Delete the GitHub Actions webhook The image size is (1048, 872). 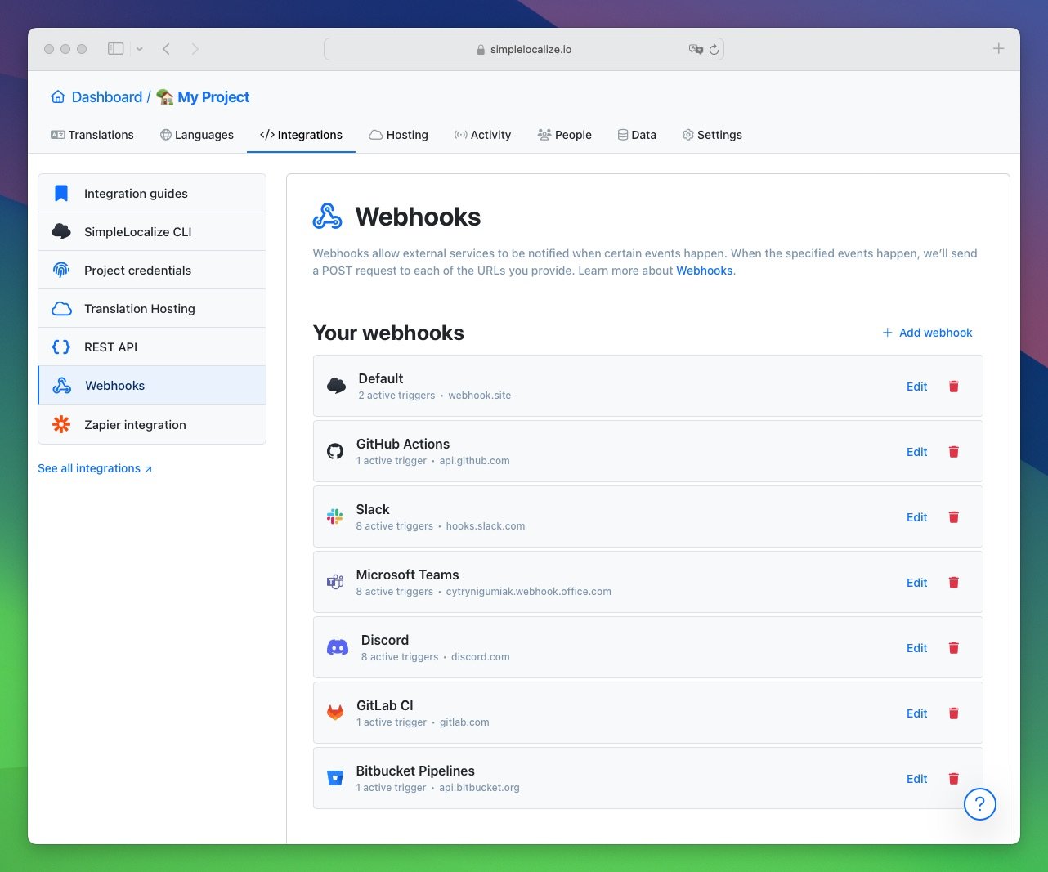click(x=953, y=452)
